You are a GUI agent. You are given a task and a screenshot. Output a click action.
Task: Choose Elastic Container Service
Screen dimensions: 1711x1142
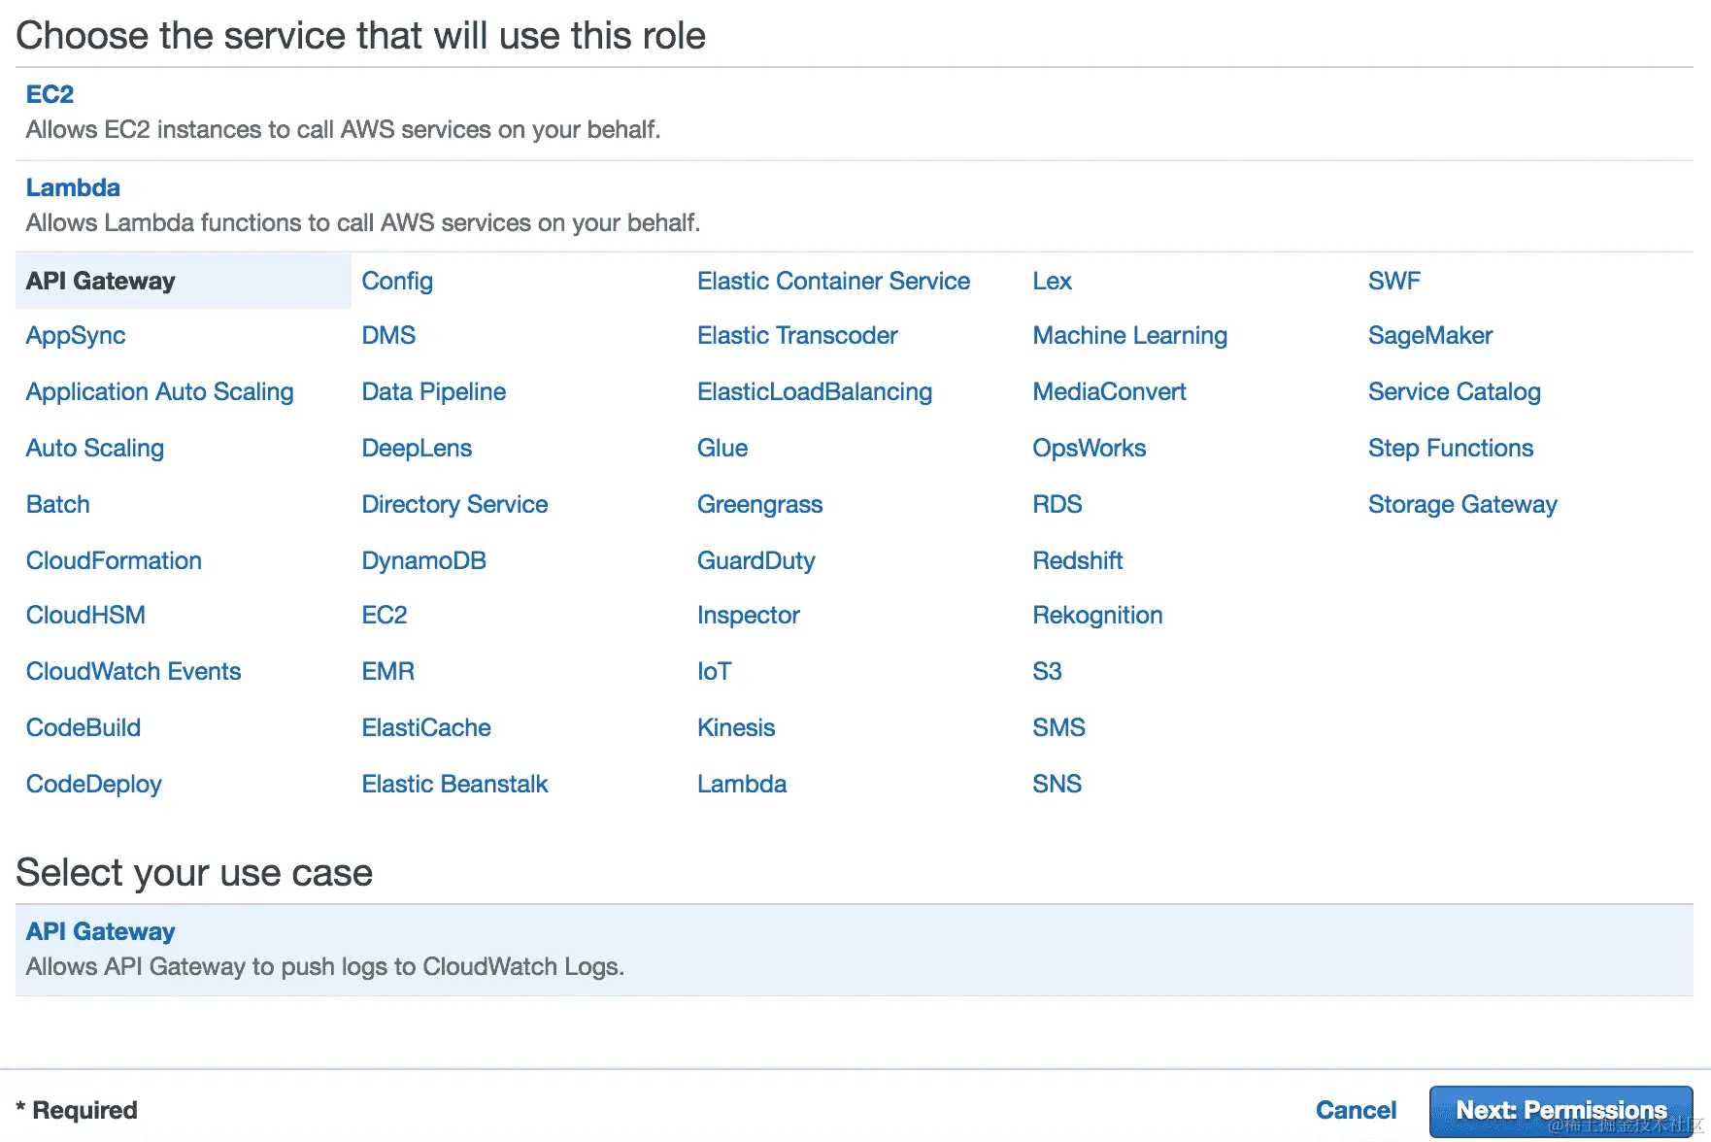[833, 281]
